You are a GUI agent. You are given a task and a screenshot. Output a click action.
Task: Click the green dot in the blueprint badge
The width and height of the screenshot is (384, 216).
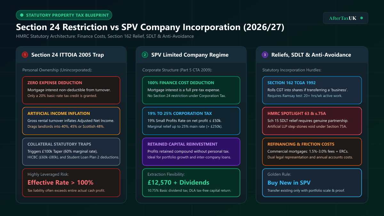(x=22, y=15)
